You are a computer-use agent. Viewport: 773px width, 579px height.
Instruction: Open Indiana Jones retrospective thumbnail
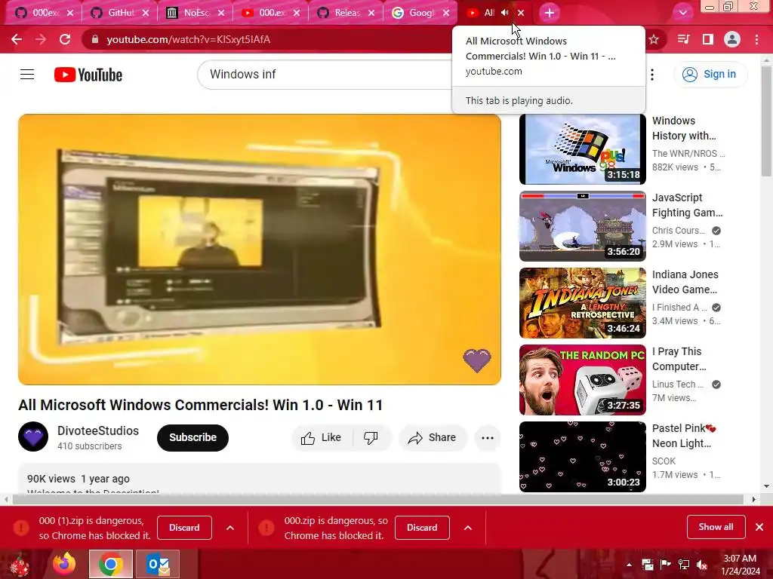[582, 303]
